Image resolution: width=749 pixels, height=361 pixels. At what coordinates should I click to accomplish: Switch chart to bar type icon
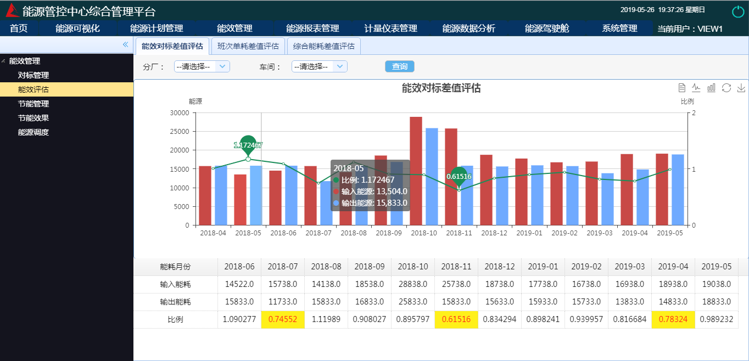(711, 88)
